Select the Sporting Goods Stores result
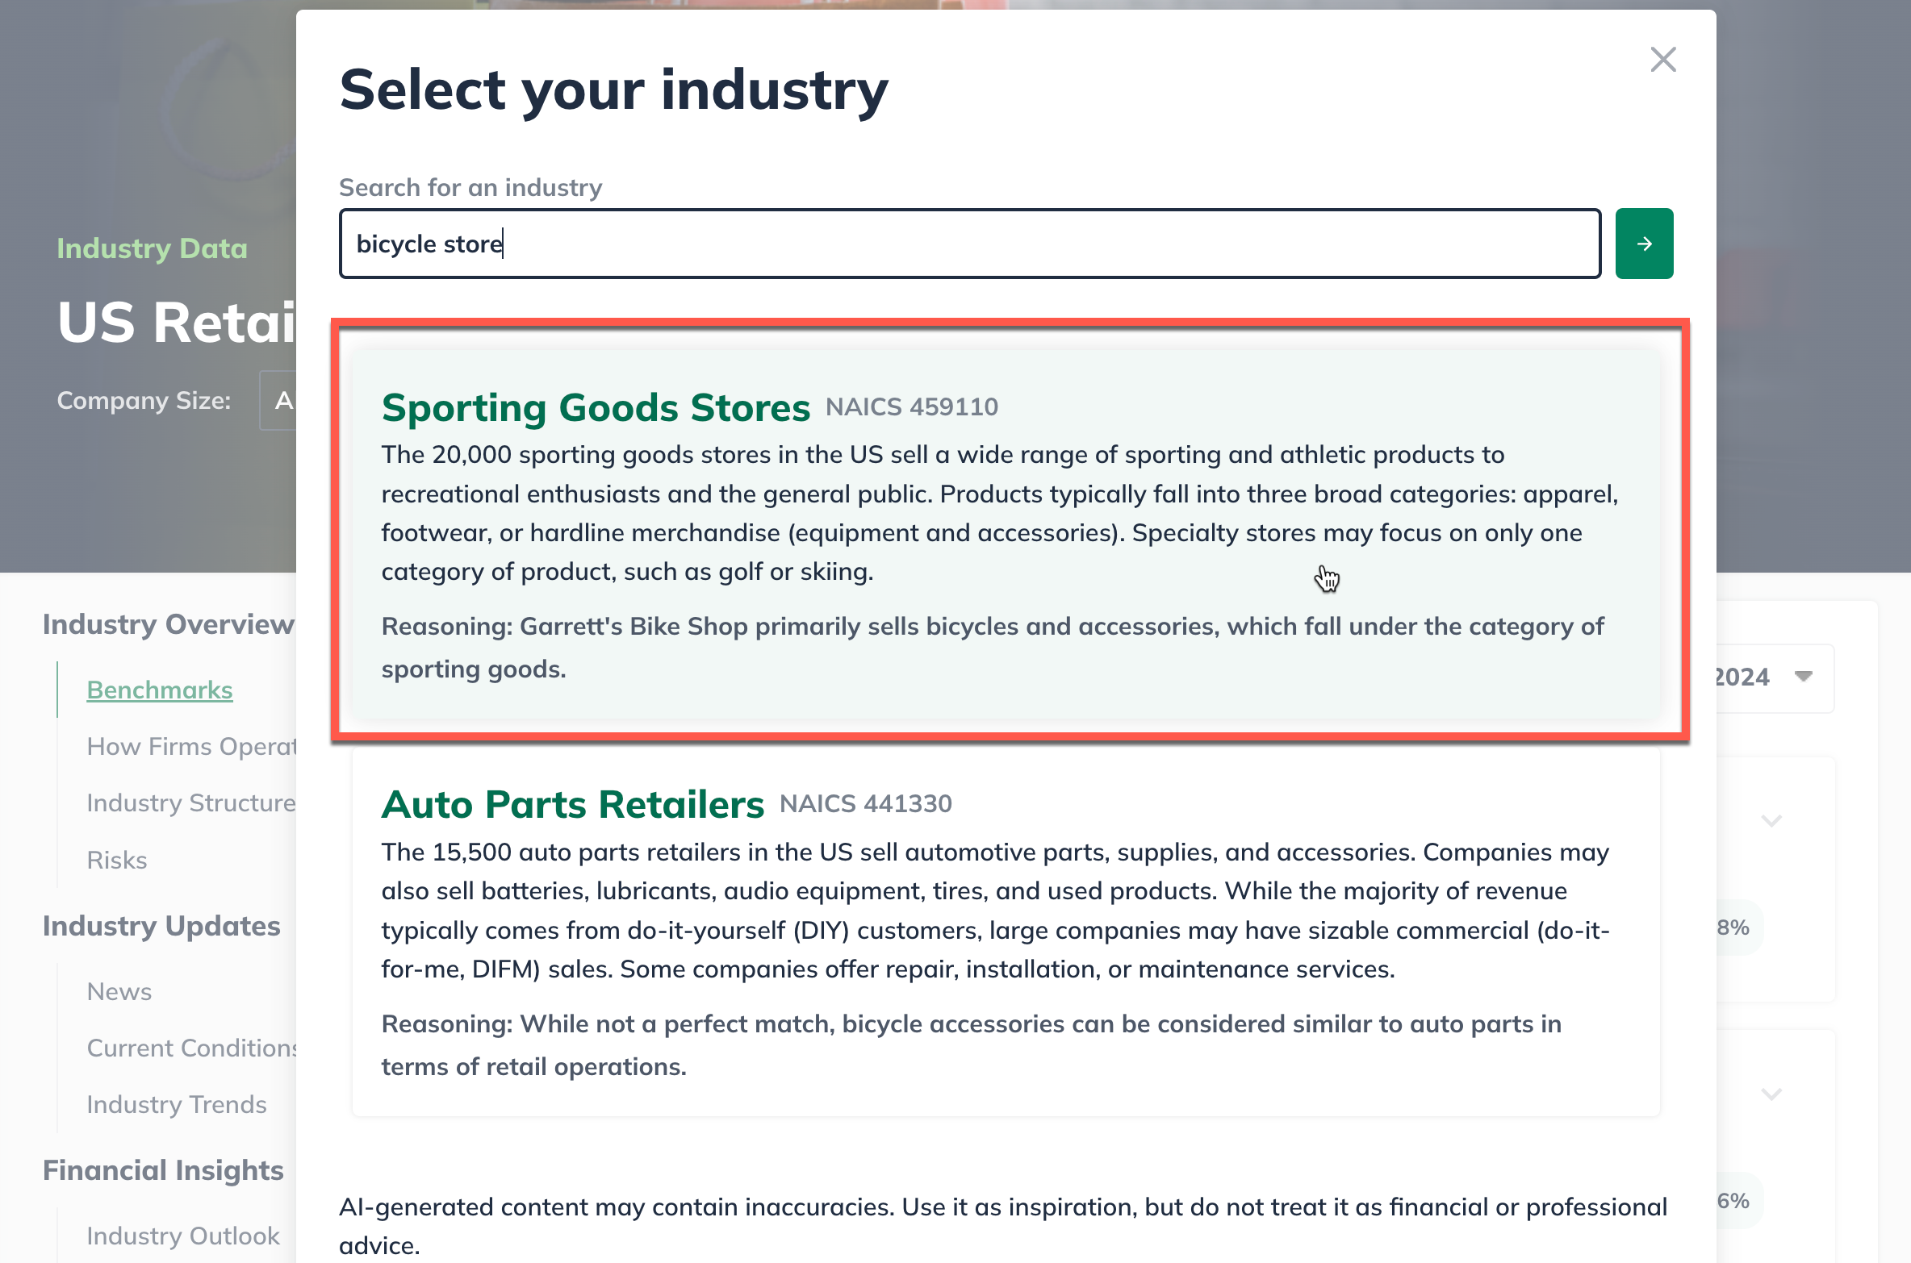Image resolution: width=1911 pixels, height=1263 pixels. point(596,408)
